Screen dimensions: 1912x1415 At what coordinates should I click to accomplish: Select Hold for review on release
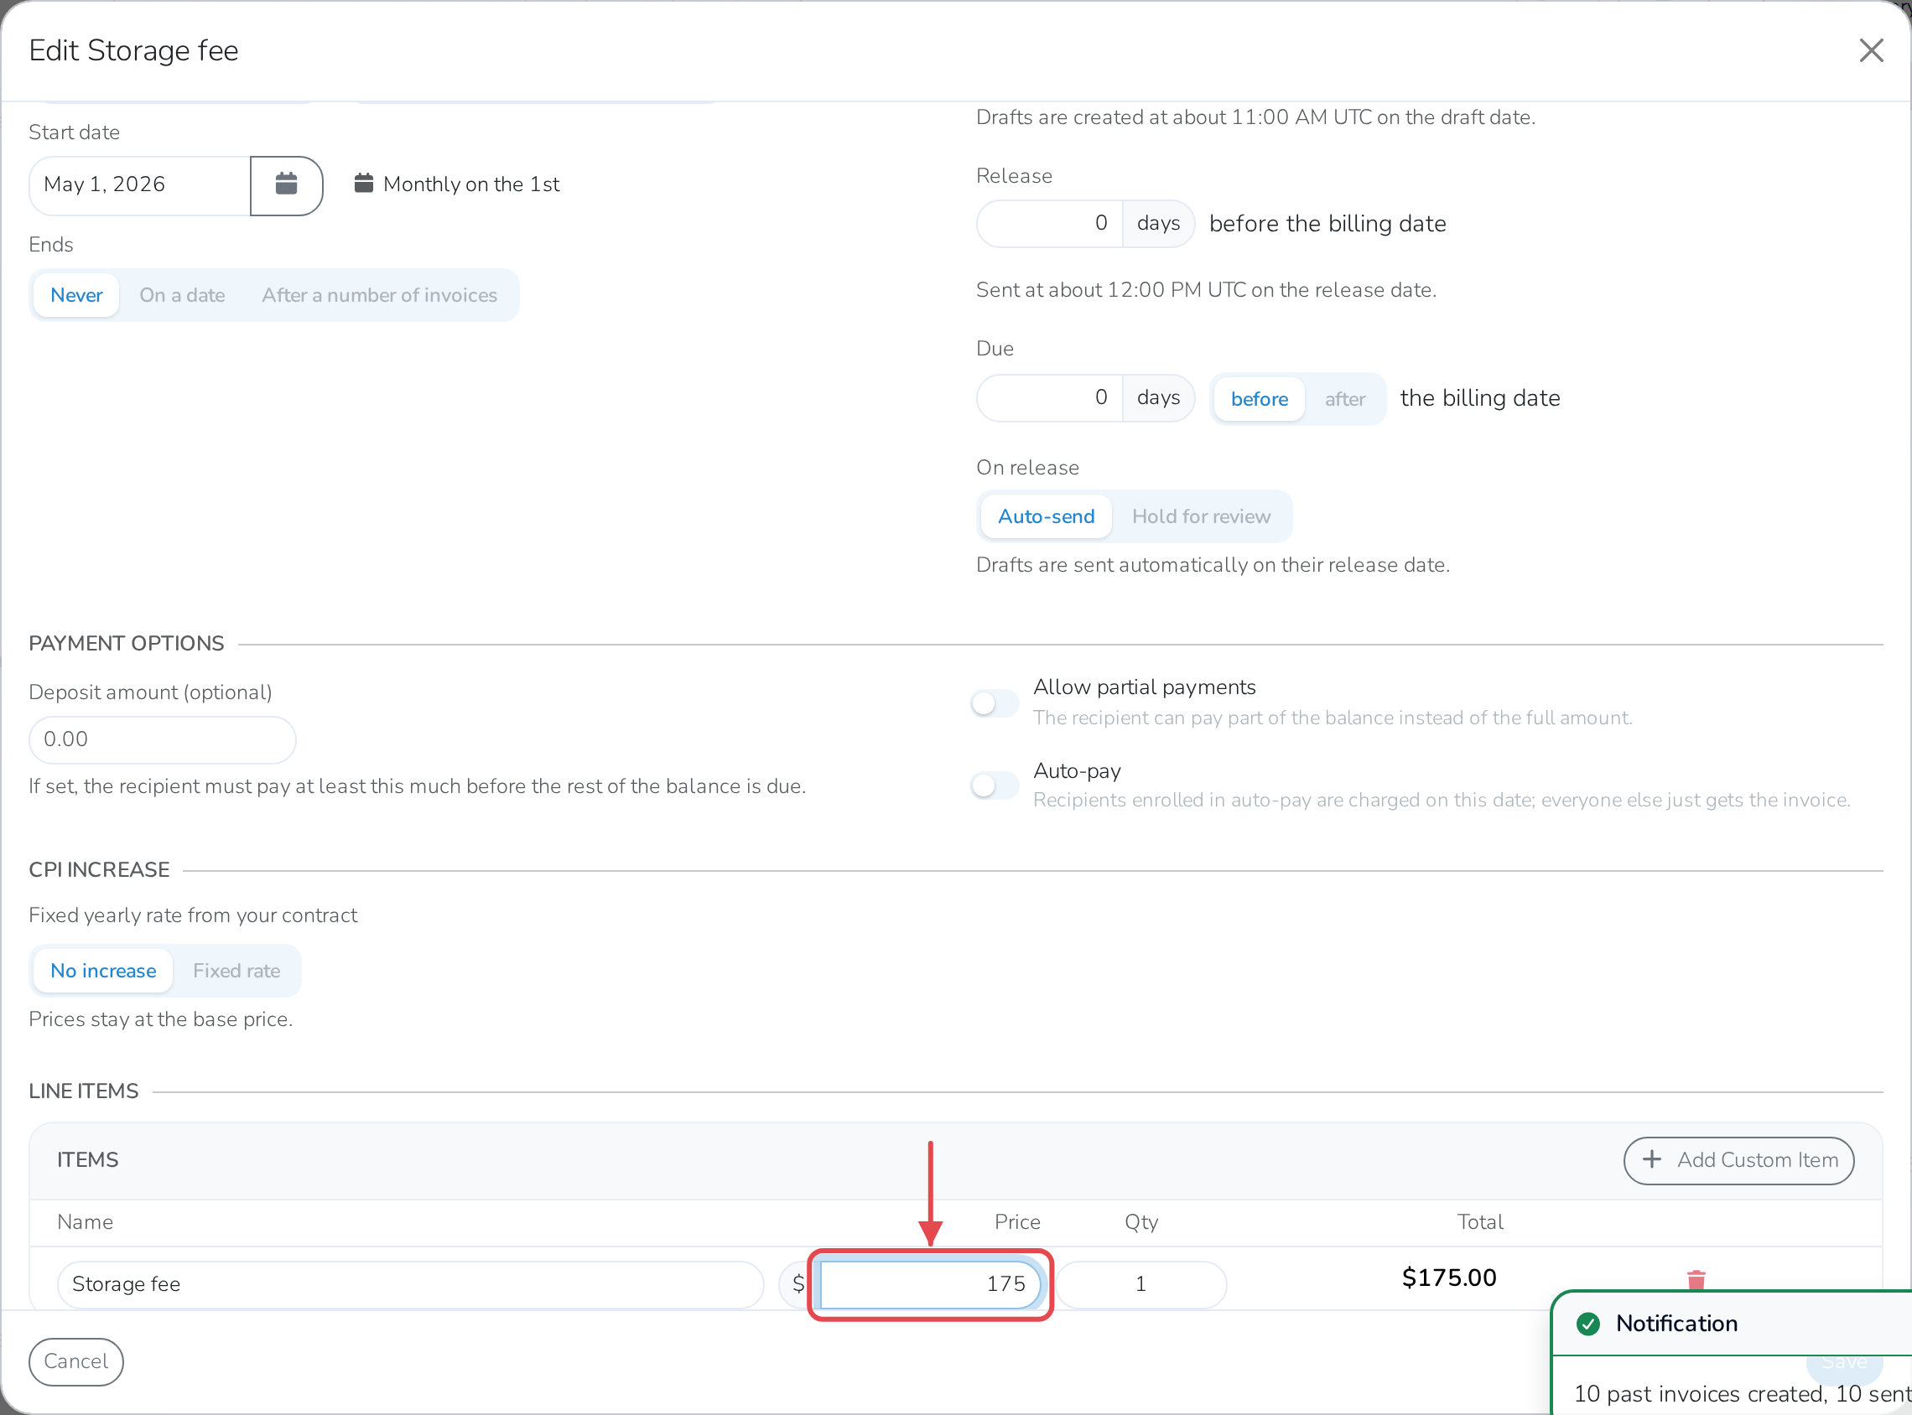click(1201, 516)
